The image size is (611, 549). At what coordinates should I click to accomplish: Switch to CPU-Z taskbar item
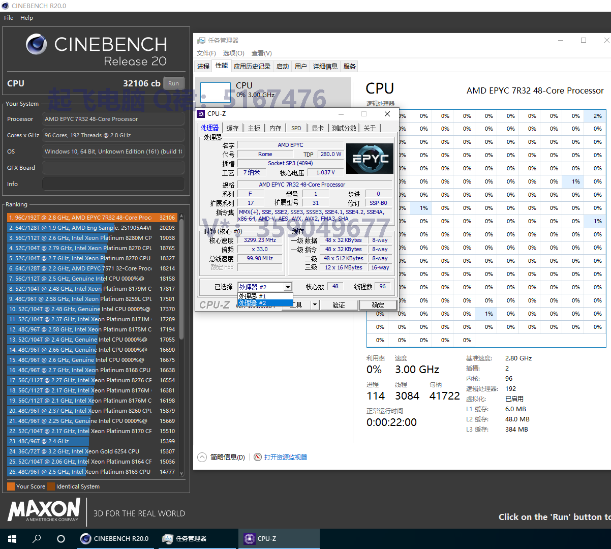click(x=279, y=539)
